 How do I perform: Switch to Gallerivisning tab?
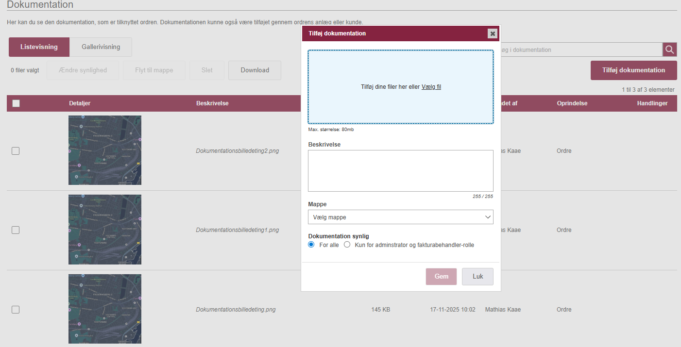(101, 47)
